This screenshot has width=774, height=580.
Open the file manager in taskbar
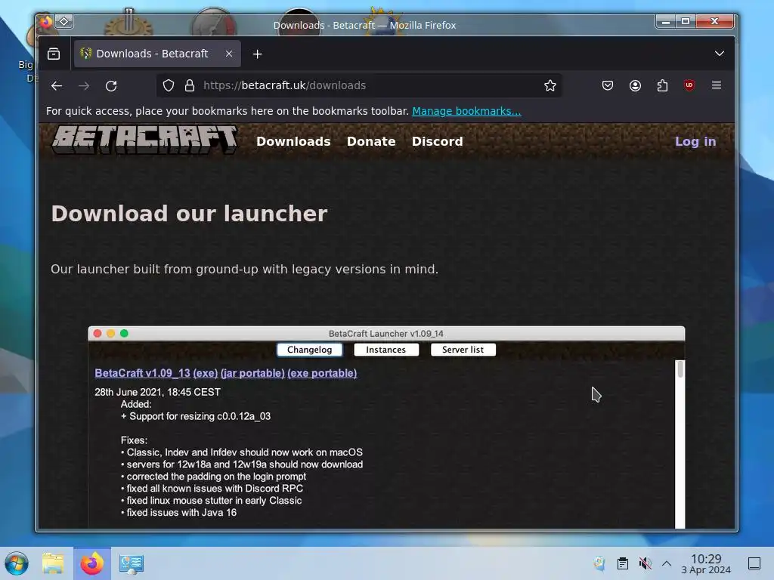[54, 563]
